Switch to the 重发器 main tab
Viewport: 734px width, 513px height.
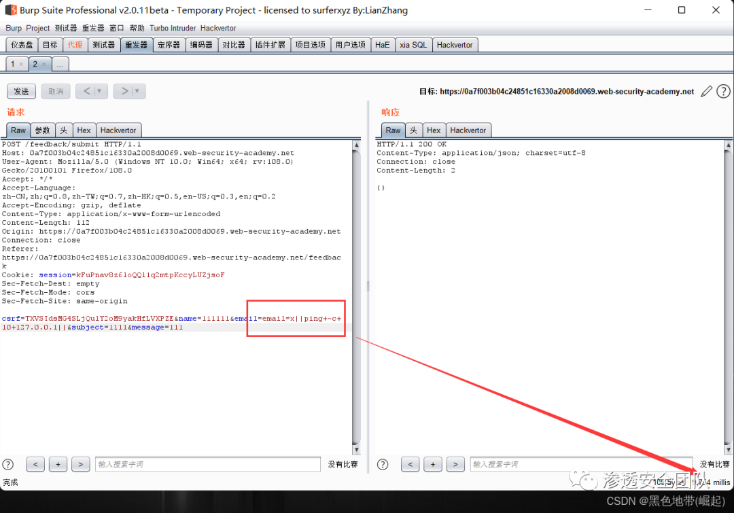tap(136, 45)
